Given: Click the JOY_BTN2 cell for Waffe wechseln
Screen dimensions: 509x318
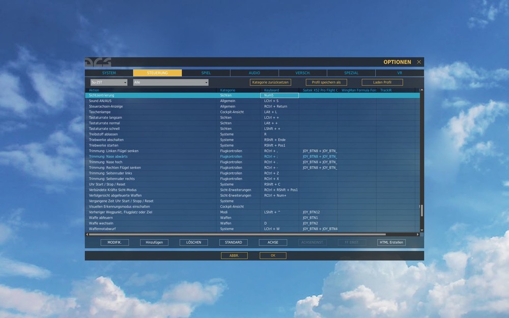Looking at the screenshot, I should pyautogui.click(x=319, y=223).
